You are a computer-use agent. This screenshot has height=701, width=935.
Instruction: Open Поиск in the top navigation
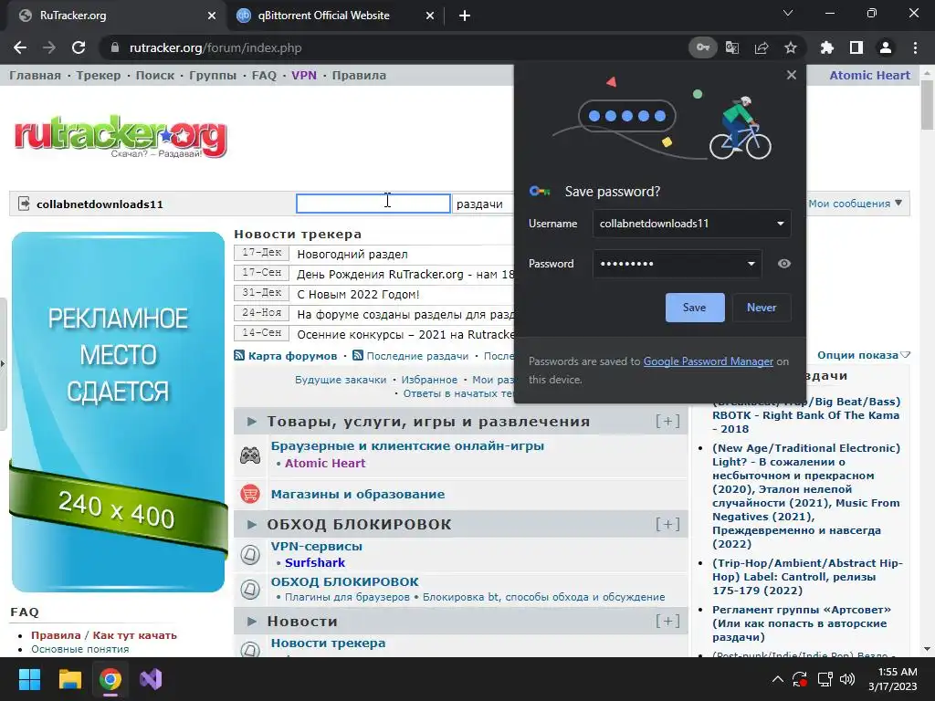point(155,76)
